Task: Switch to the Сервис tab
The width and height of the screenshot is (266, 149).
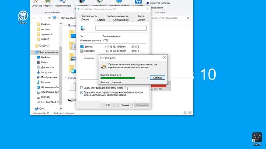Action: (x=101, y=20)
